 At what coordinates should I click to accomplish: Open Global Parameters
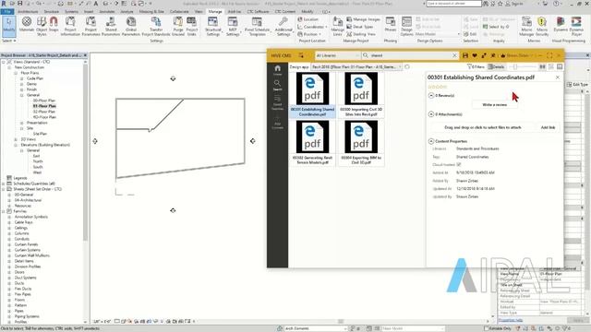(131, 27)
